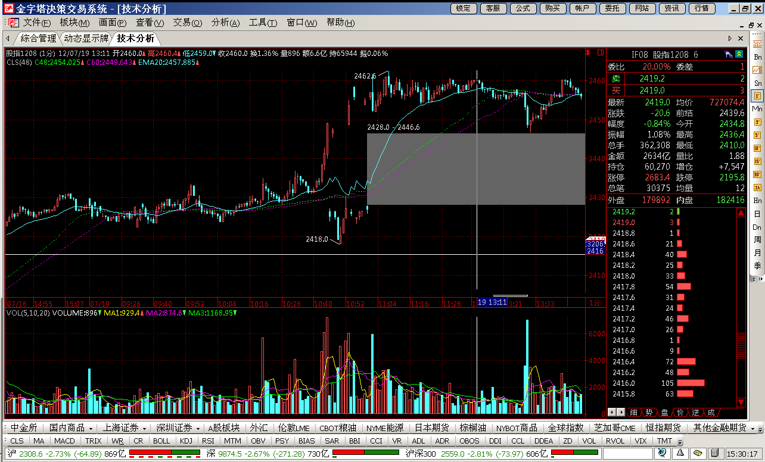Click the 锁定 button in title bar
Image resolution: width=765 pixels, height=462 pixels.
(463, 8)
